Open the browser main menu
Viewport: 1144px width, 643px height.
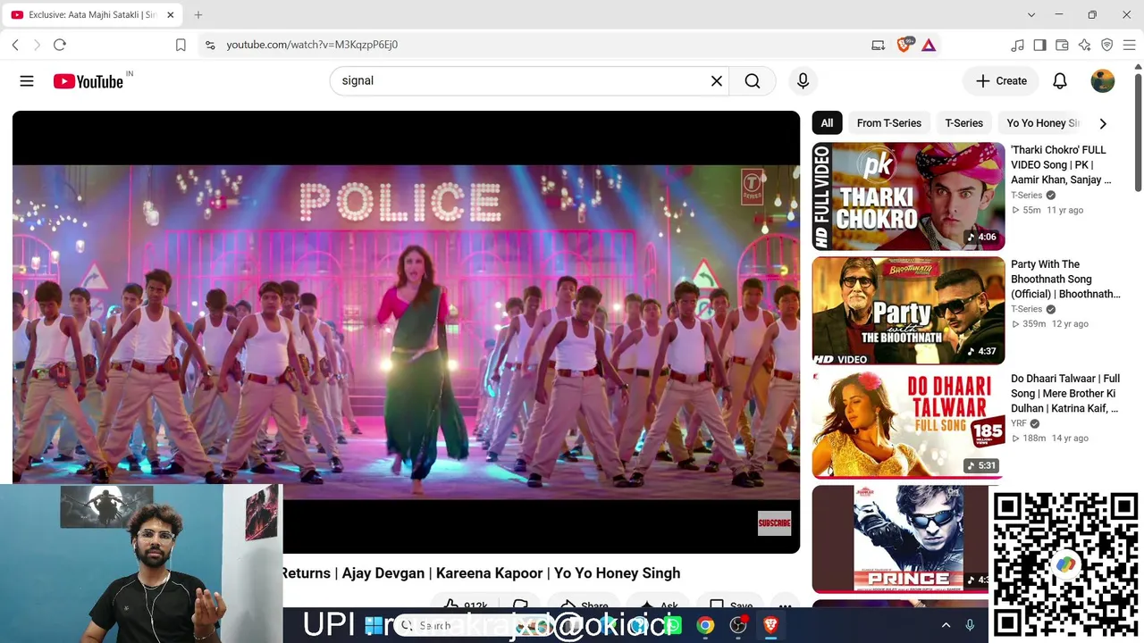[x=1130, y=45]
